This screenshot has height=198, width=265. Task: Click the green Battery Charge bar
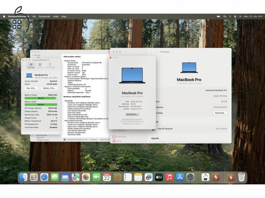pos(41,98)
